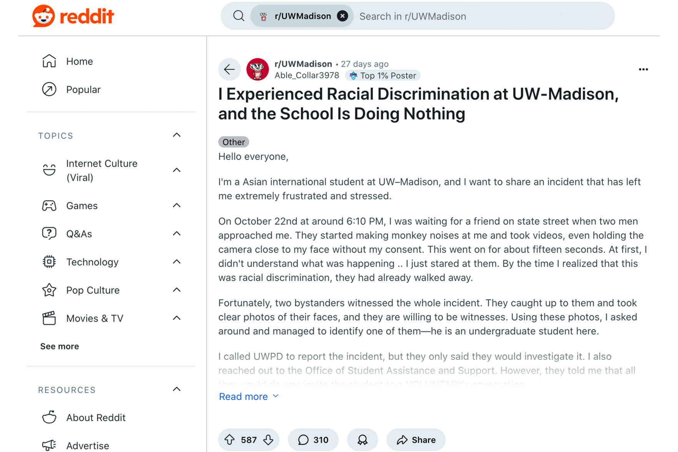Open the post options ellipsis menu
The image size is (678, 452).
[x=643, y=69]
